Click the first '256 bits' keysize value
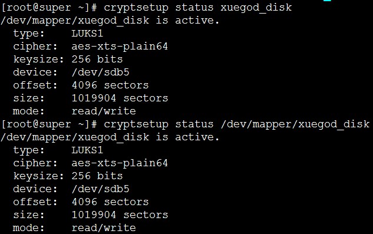Viewport: 373px width, 234px height. 97,60
